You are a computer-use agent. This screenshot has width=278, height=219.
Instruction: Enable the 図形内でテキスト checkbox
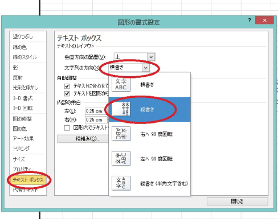click(x=67, y=128)
